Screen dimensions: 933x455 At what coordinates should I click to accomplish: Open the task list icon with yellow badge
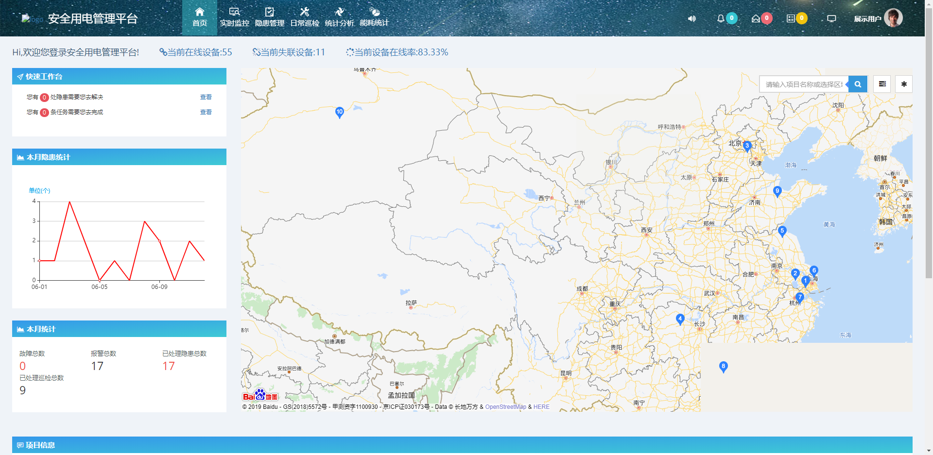[791, 19]
